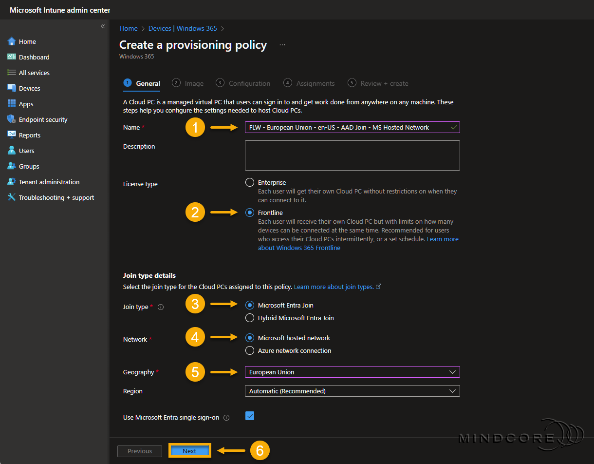Select Azure network connection radio button

[x=250, y=350]
